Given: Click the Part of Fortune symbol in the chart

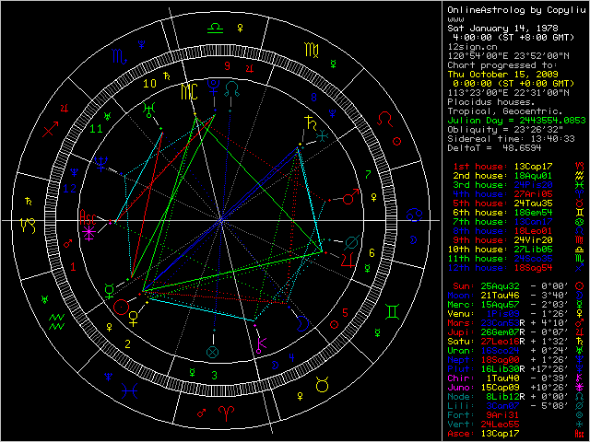Looking at the screenshot, I should pyautogui.click(x=213, y=352).
